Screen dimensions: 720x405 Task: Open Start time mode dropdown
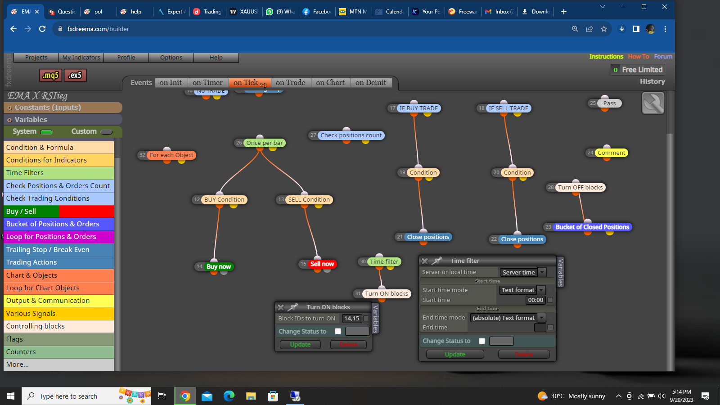522,290
